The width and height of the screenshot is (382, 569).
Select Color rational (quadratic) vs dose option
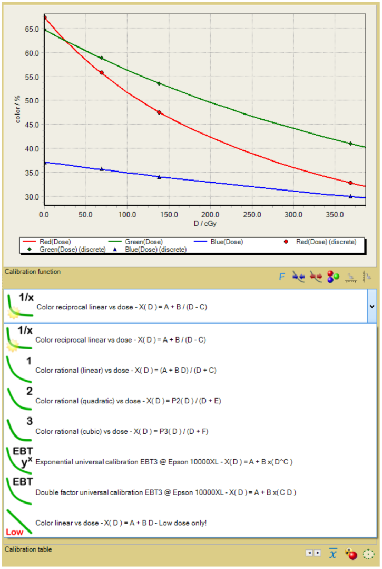(190, 401)
